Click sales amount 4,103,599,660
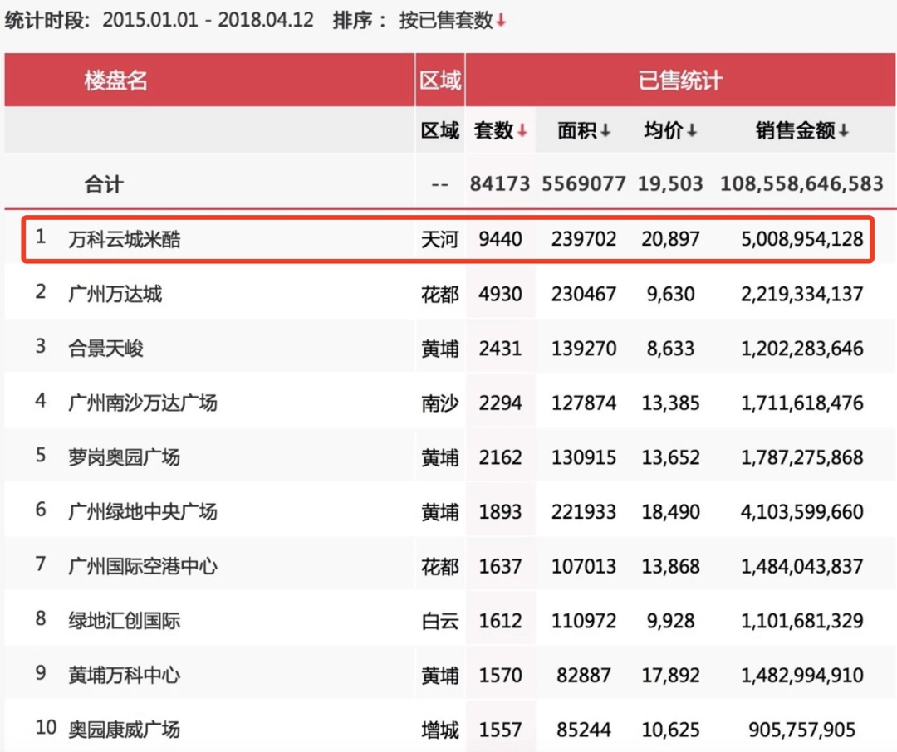The height and width of the screenshot is (752, 897). click(802, 512)
